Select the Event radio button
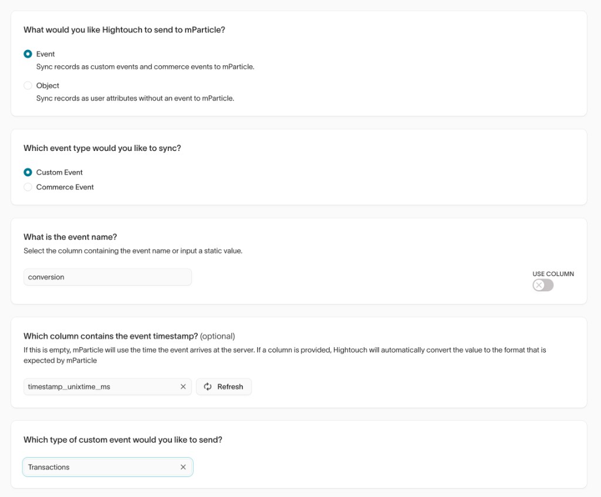Viewport: 601px width, 497px height. point(28,54)
